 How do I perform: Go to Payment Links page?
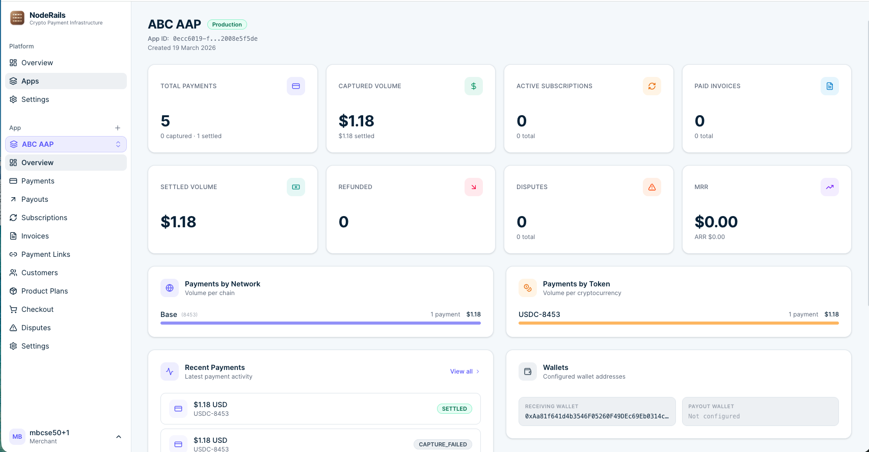46,254
